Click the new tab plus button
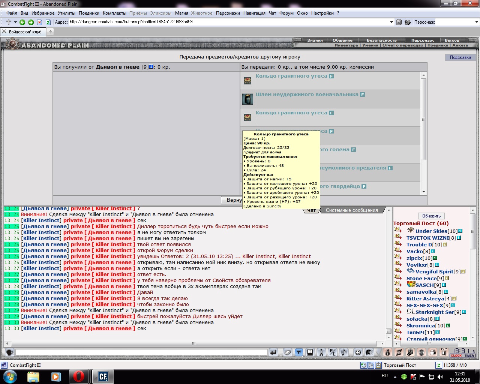Image resolution: width=480 pixels, height=384 pixels. click(50, 32)
